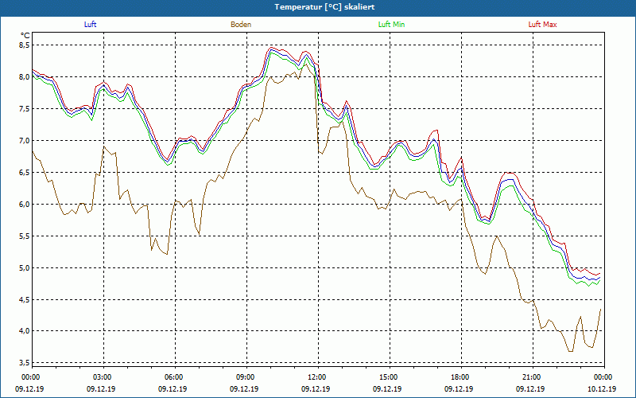Click the 06:00 time axis label

coord(175,377)
